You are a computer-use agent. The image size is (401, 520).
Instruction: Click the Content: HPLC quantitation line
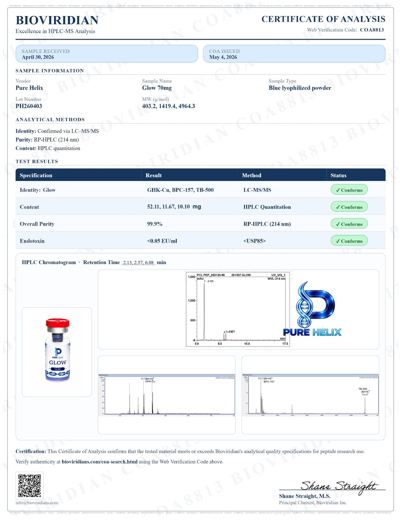[x=48, y=148]
